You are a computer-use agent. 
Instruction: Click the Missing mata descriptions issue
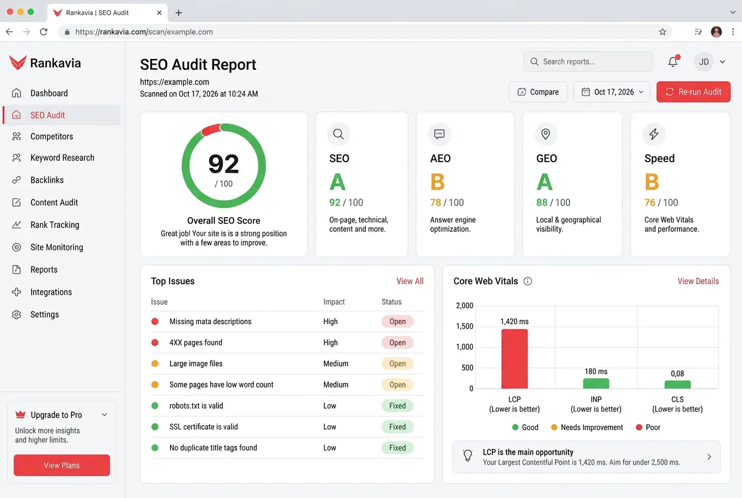tap(210, 321)
